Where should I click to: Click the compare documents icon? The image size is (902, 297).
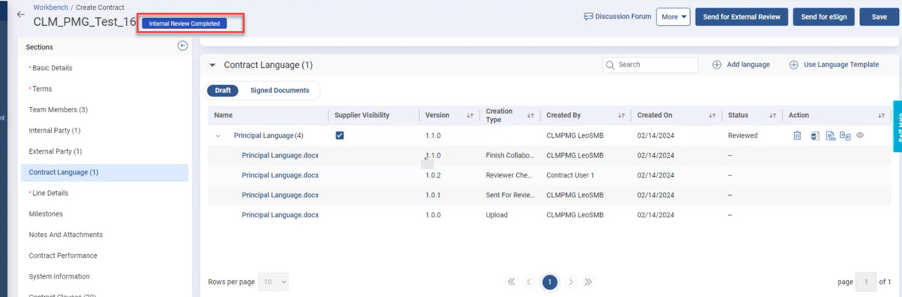pos(845,136)
